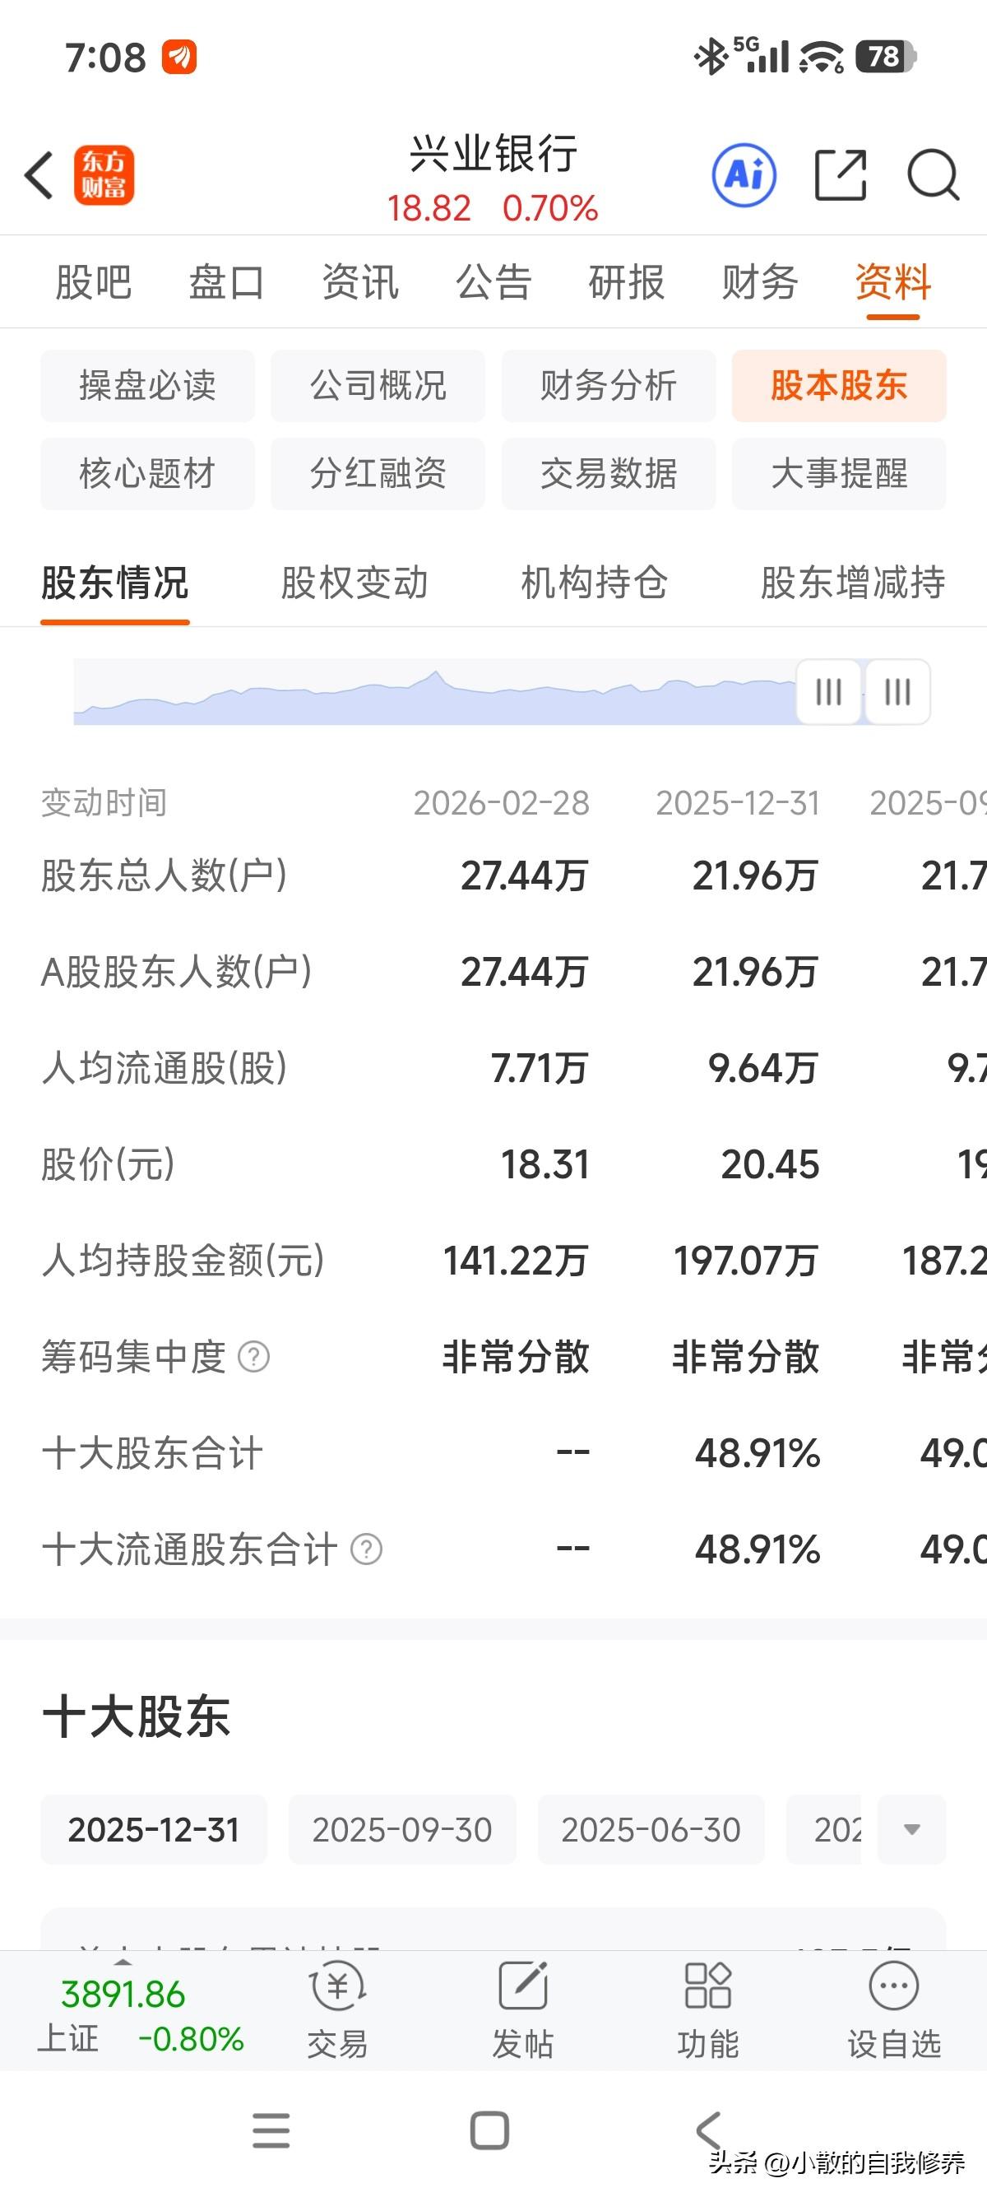Tap the help icon beside 十大流通股东合计
987x2197 pixels.
tap(367, 1549)
